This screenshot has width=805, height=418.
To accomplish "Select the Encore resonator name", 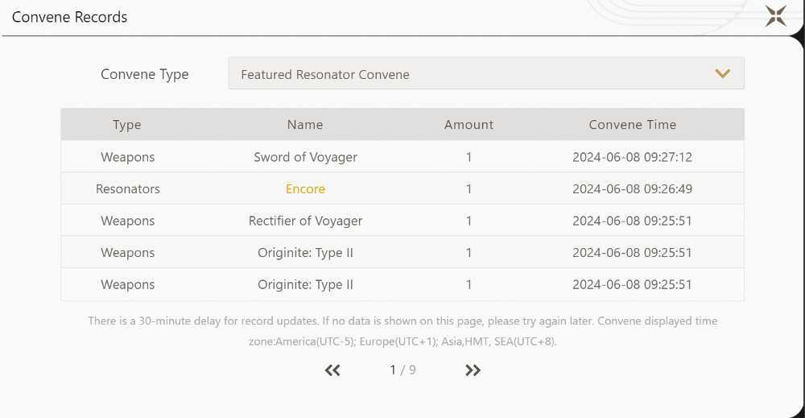I will point(305,189).
